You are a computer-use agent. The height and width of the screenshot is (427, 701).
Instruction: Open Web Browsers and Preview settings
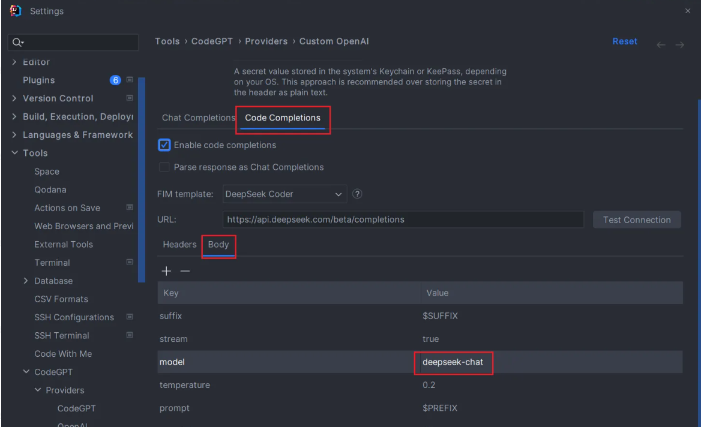pyautogui.click(x=84, y=226)
